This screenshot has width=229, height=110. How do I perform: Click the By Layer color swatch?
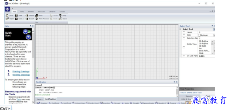[x=199, y=35]
